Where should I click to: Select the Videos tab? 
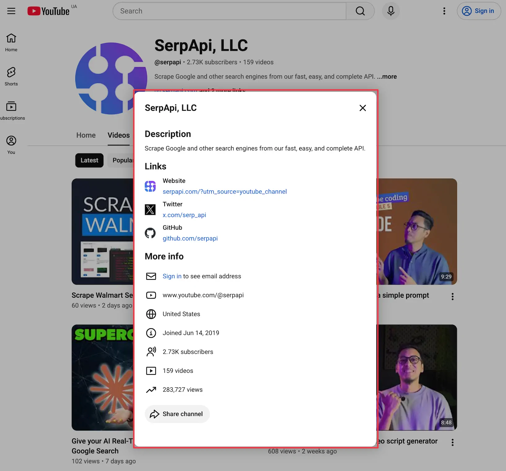[119, 135]
